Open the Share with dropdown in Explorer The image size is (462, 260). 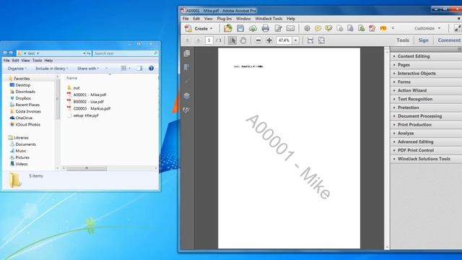[x=88, y=69]
